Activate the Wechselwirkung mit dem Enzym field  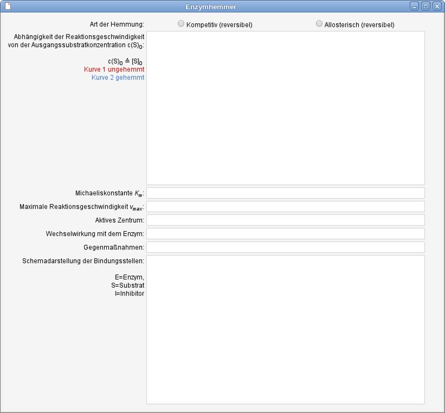coord(285,233)
